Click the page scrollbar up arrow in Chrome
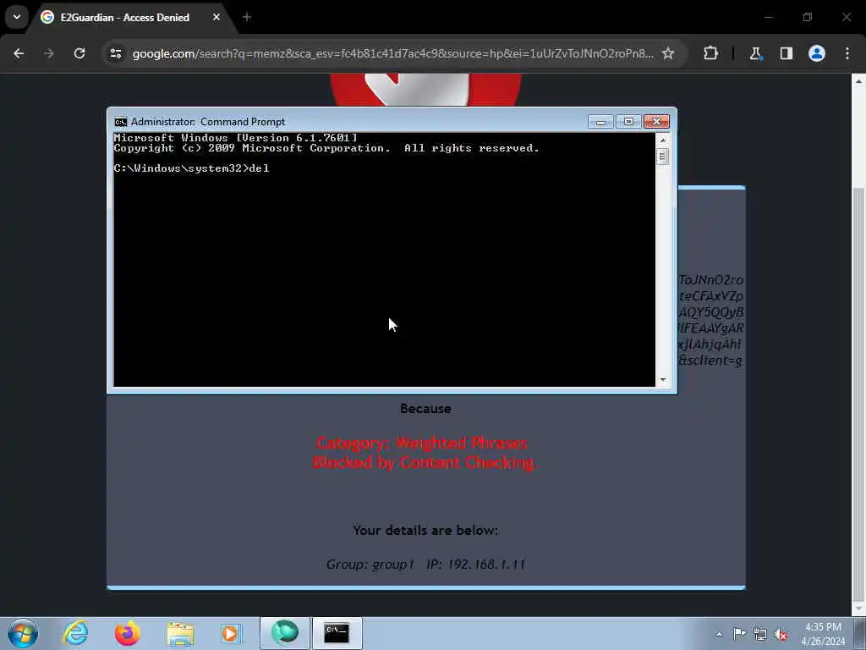This screenshot has height=650, width=866. tap(859, 81)
